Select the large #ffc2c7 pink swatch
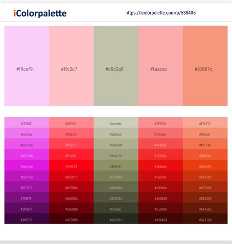 click(x=71, y=66)
